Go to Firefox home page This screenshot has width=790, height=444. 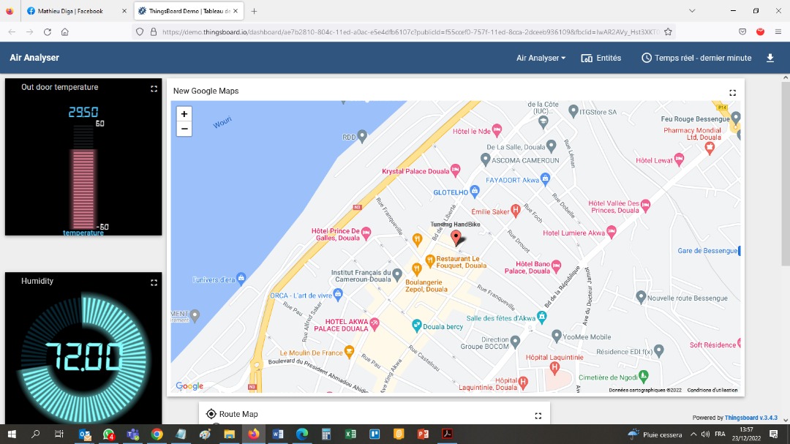(x=65, y=31)
